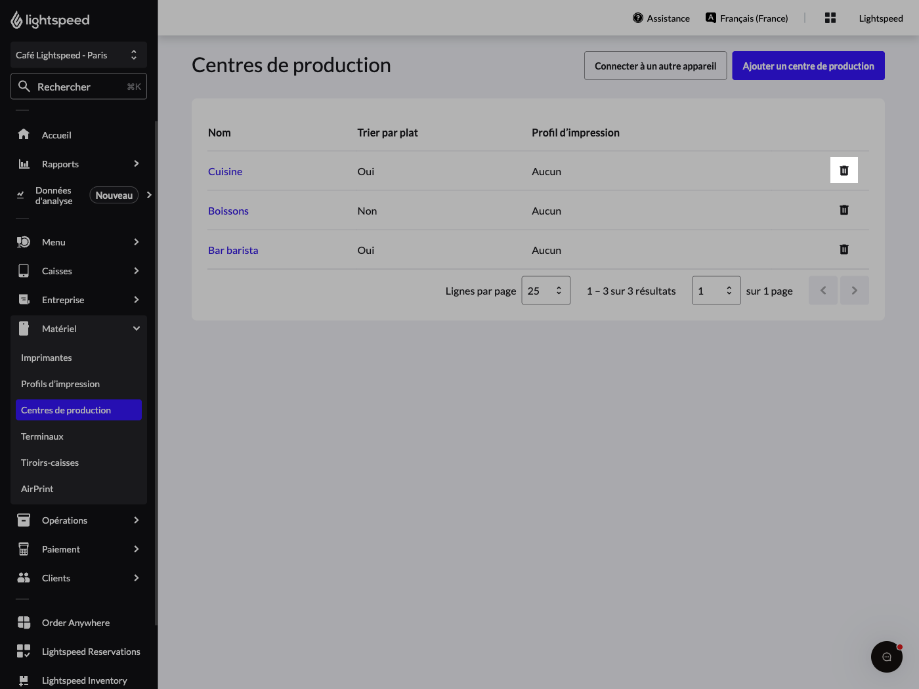This screenshot has height=689, width=919.
Task: Expand the Opérations section chevron
Action: click(137, 520)
